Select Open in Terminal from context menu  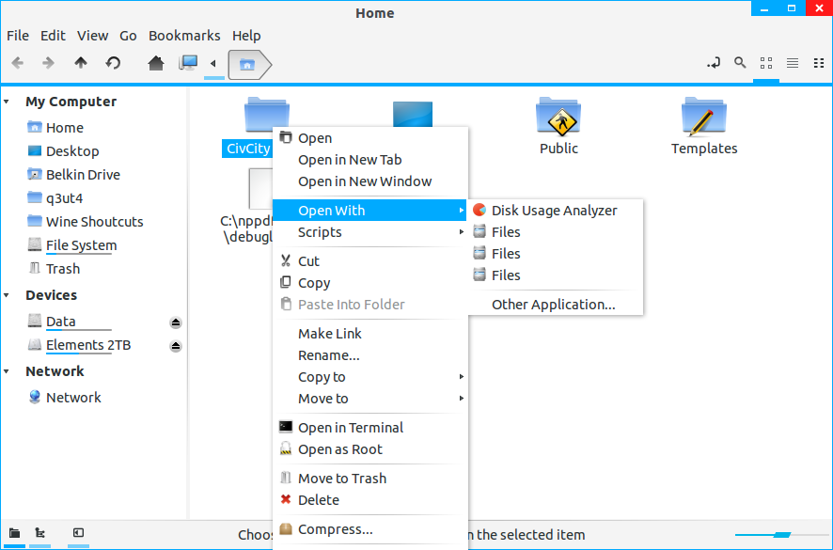(350, 428)
